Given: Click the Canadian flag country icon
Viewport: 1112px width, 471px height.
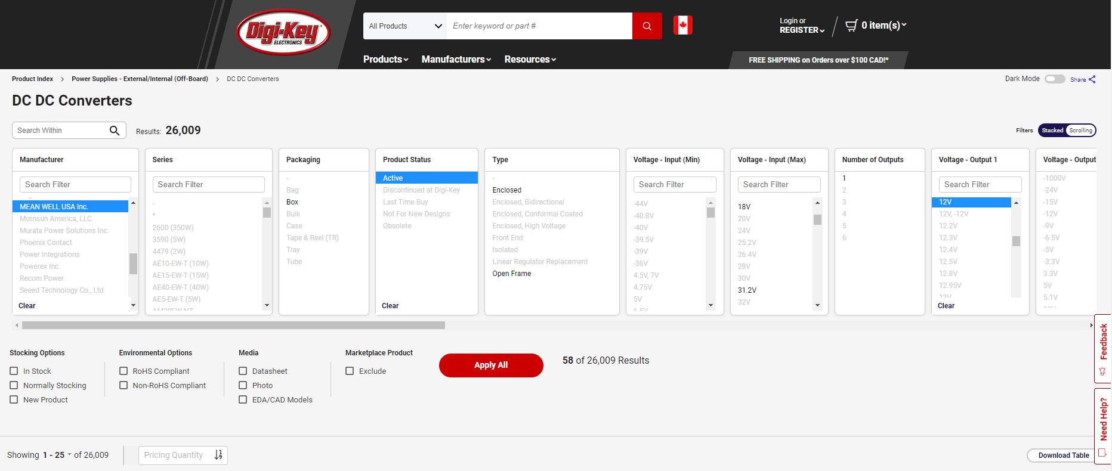Looking at the screenshot, I should (x=682, y=26).
